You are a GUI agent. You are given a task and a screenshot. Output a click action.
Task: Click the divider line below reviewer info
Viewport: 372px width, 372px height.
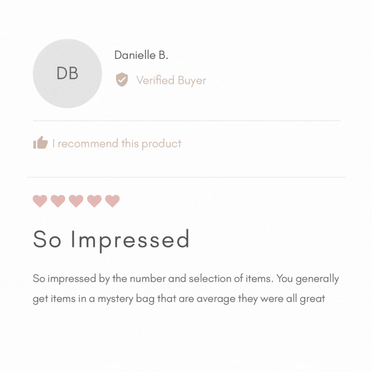click(186, 121)
